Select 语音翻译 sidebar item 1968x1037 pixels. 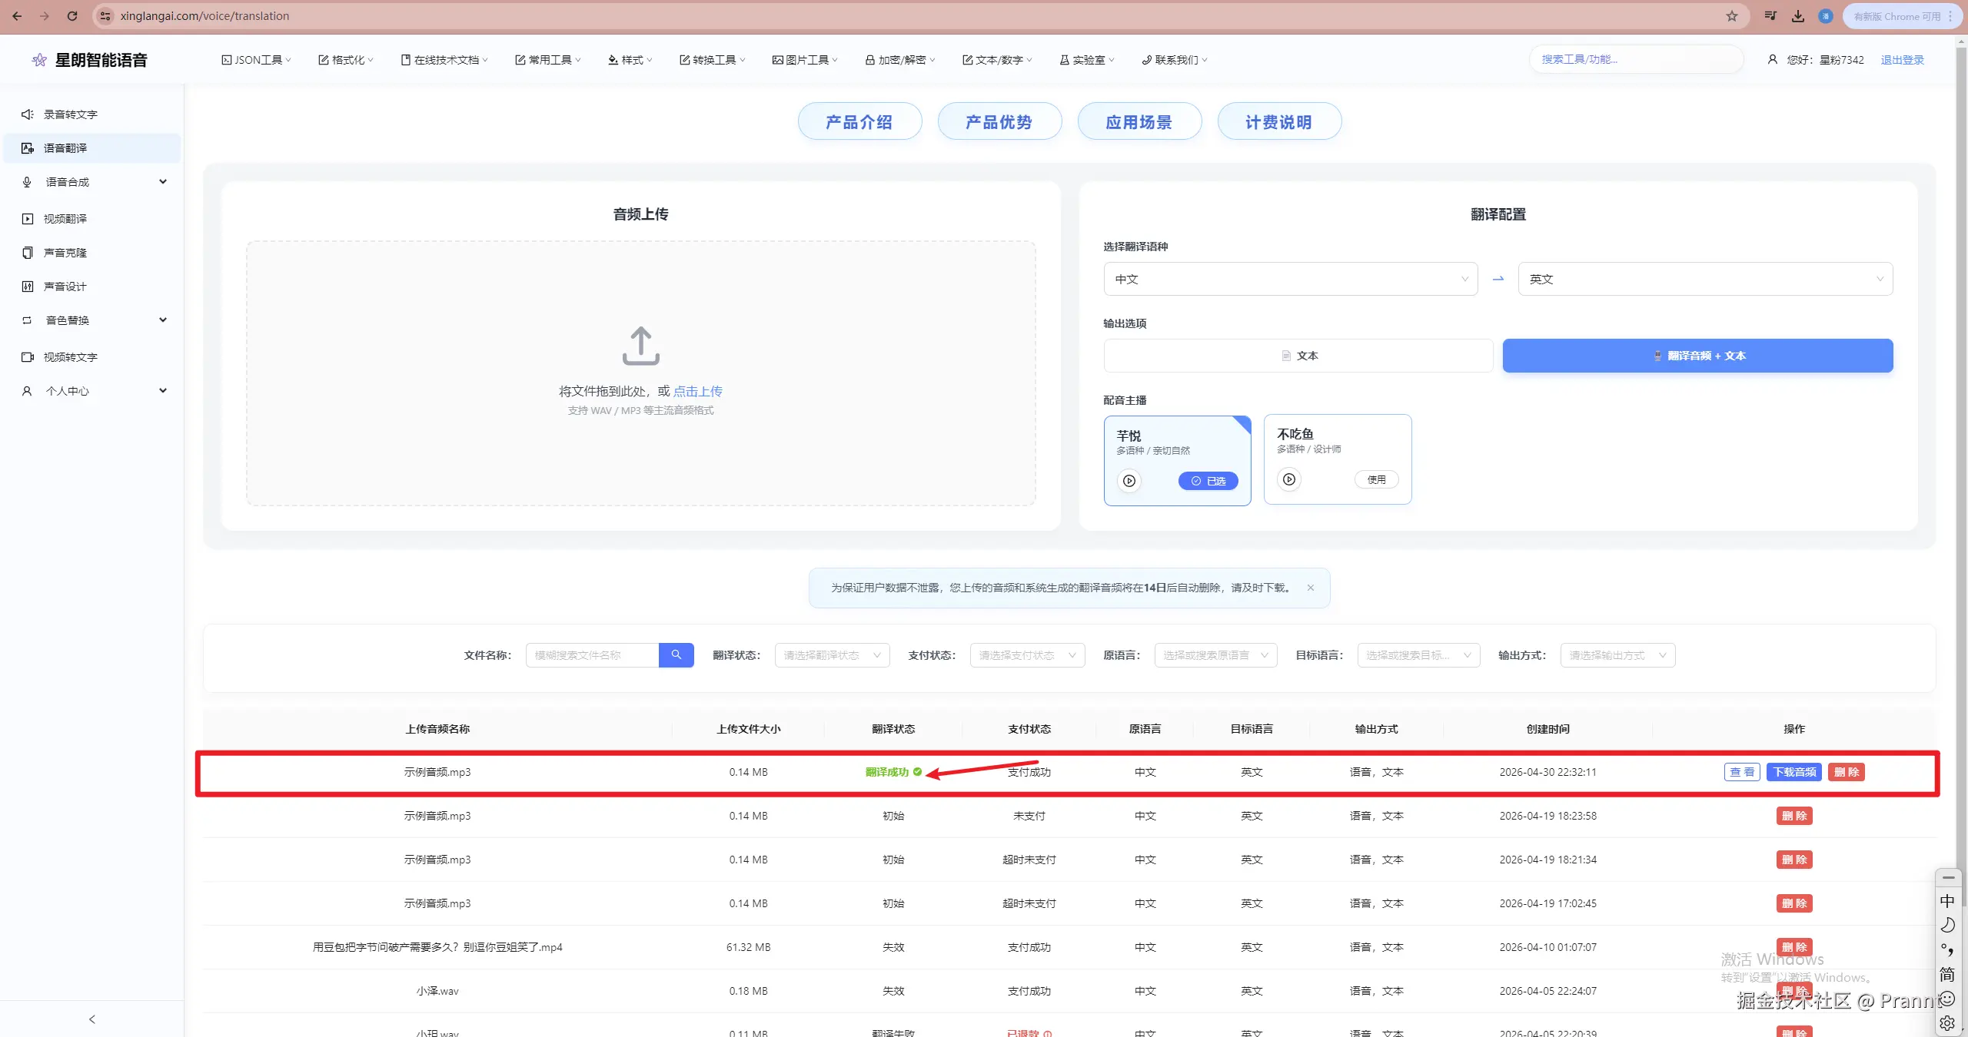[x=92, y=148]
